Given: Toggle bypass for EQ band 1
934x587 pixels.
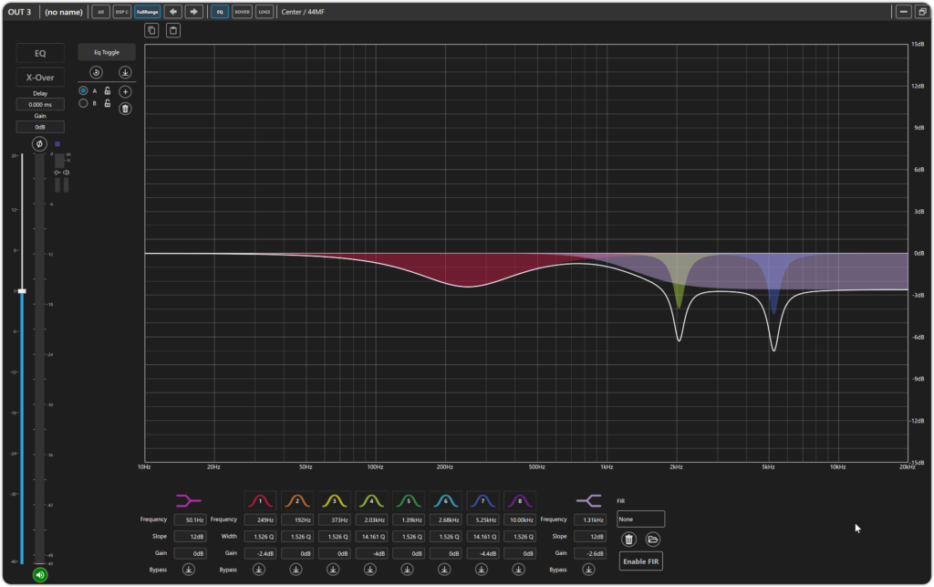Looking at the screenshot, I should [x=259, y=570].
